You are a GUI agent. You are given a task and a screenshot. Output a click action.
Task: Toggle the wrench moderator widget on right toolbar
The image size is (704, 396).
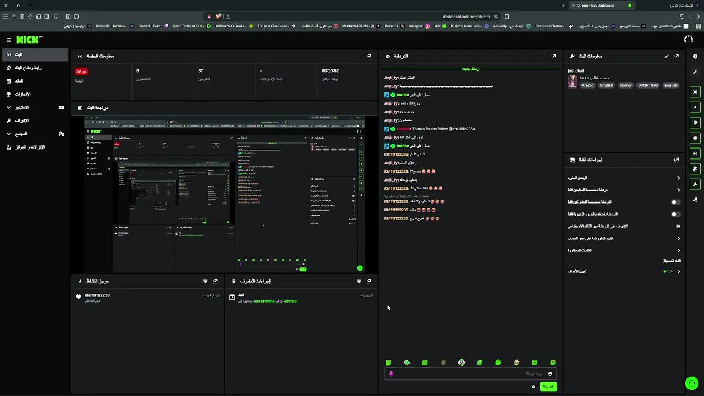pyautogui.click(x=695, y=184)
